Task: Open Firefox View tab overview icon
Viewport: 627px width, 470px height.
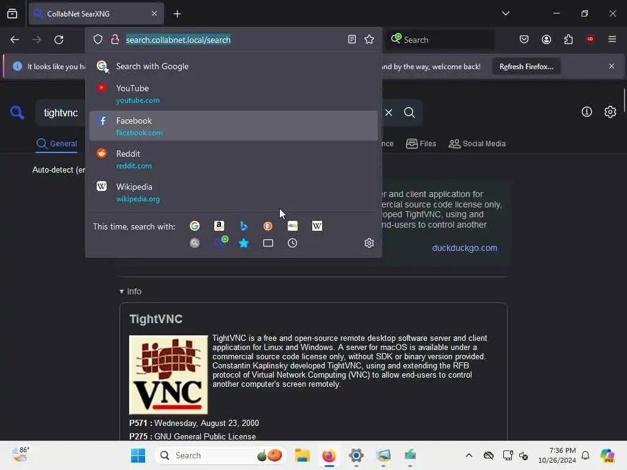Action: tap(12, 13)
